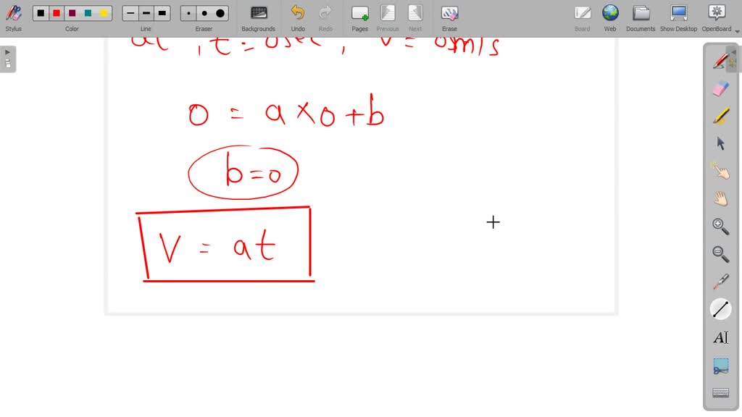Show the virtual keyboard
Viewport: 742px width, 417px height.
[x=720, y=393]
